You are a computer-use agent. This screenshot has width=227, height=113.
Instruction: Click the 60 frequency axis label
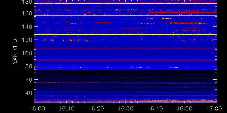(29, 80)
